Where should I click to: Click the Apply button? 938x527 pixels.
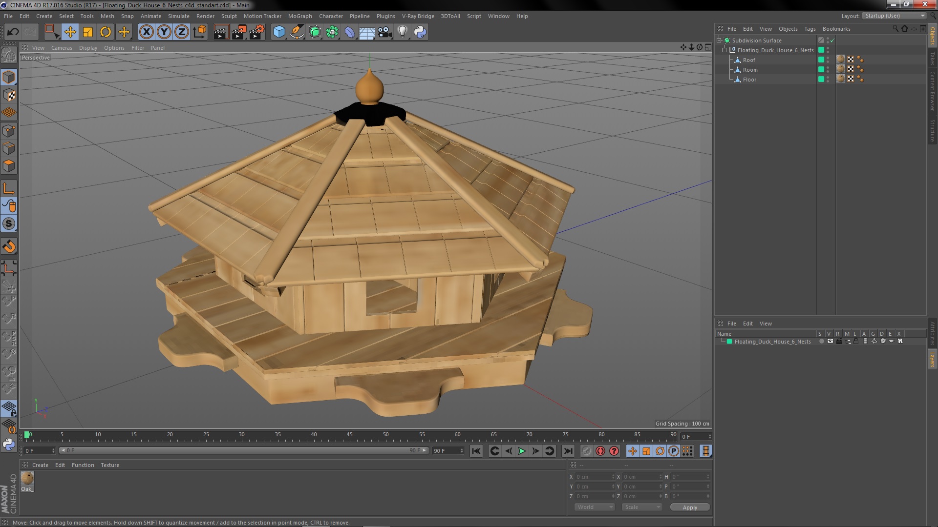pyautogui.click(x=690, y=507)
